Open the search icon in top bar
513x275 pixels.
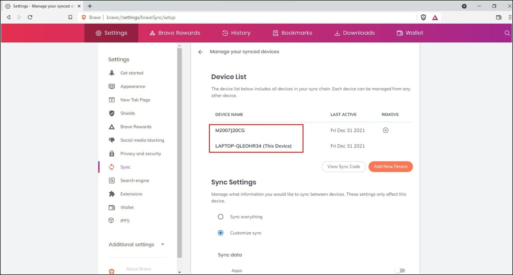507,33
